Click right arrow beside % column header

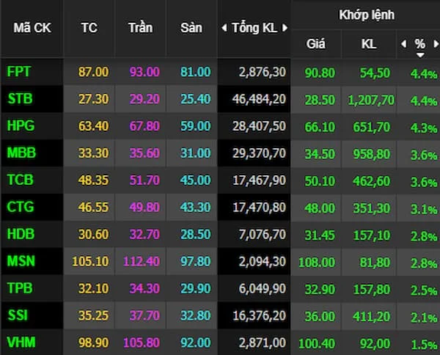click(436, 44)
